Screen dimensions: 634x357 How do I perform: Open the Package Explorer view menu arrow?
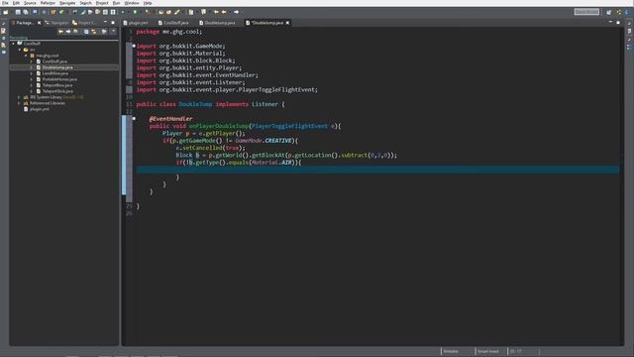coord(113,31)
